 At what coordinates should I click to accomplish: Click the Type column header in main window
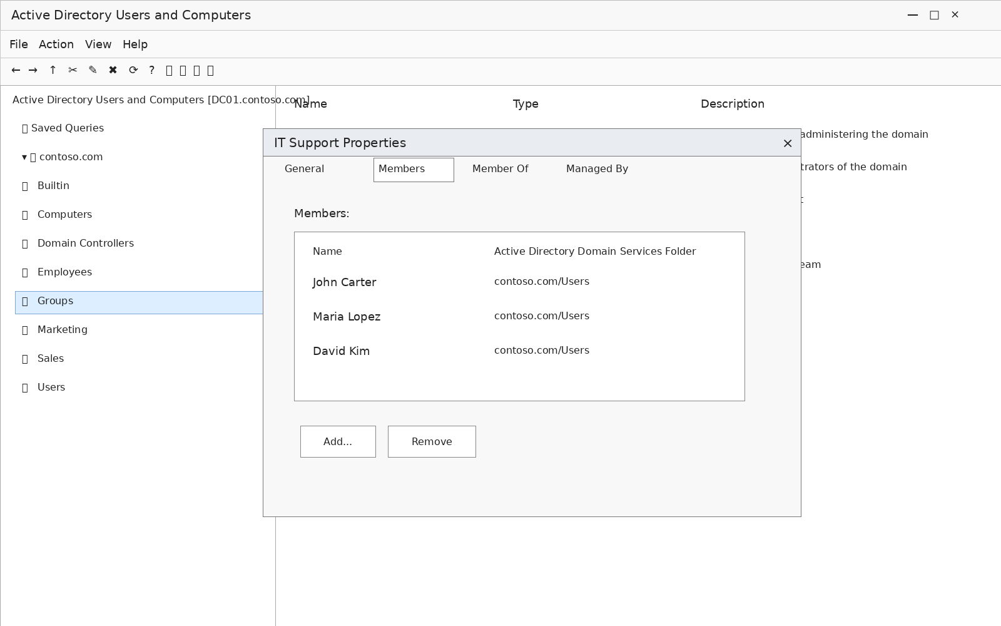coord(526,104)
